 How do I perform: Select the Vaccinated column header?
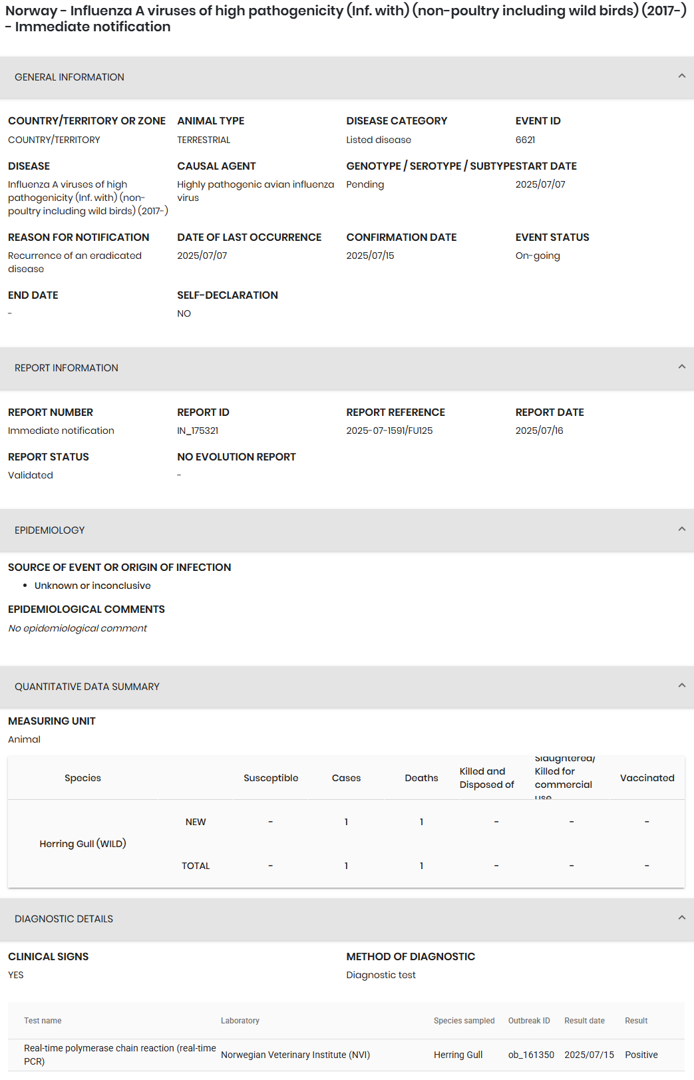647,778
